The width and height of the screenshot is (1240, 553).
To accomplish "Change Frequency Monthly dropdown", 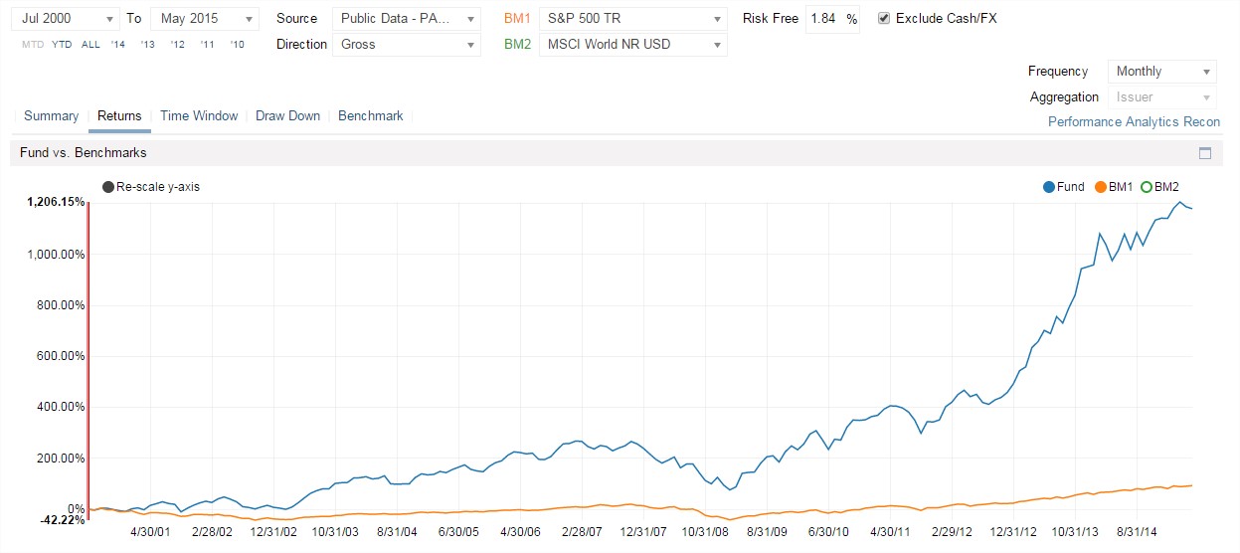I will (x=1161, y=72).
